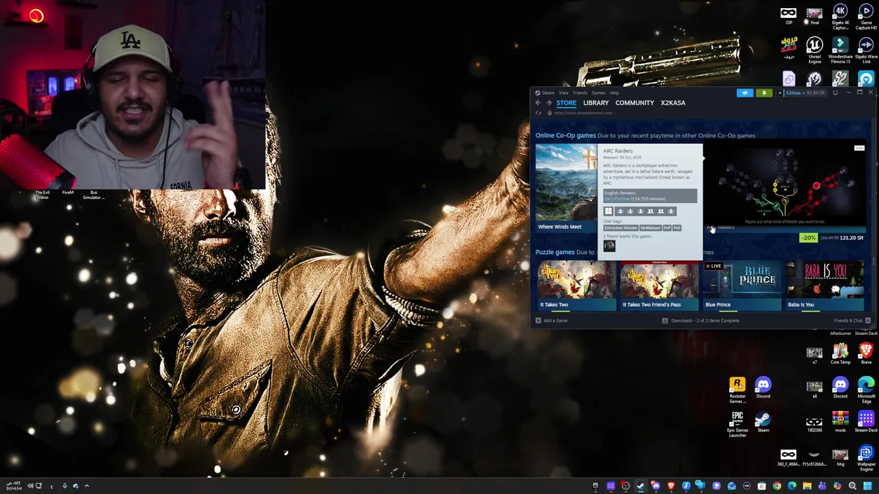The image size is (879, 494).
Task: Open Friends & Chat in Steam
Action: click(852, 320)
